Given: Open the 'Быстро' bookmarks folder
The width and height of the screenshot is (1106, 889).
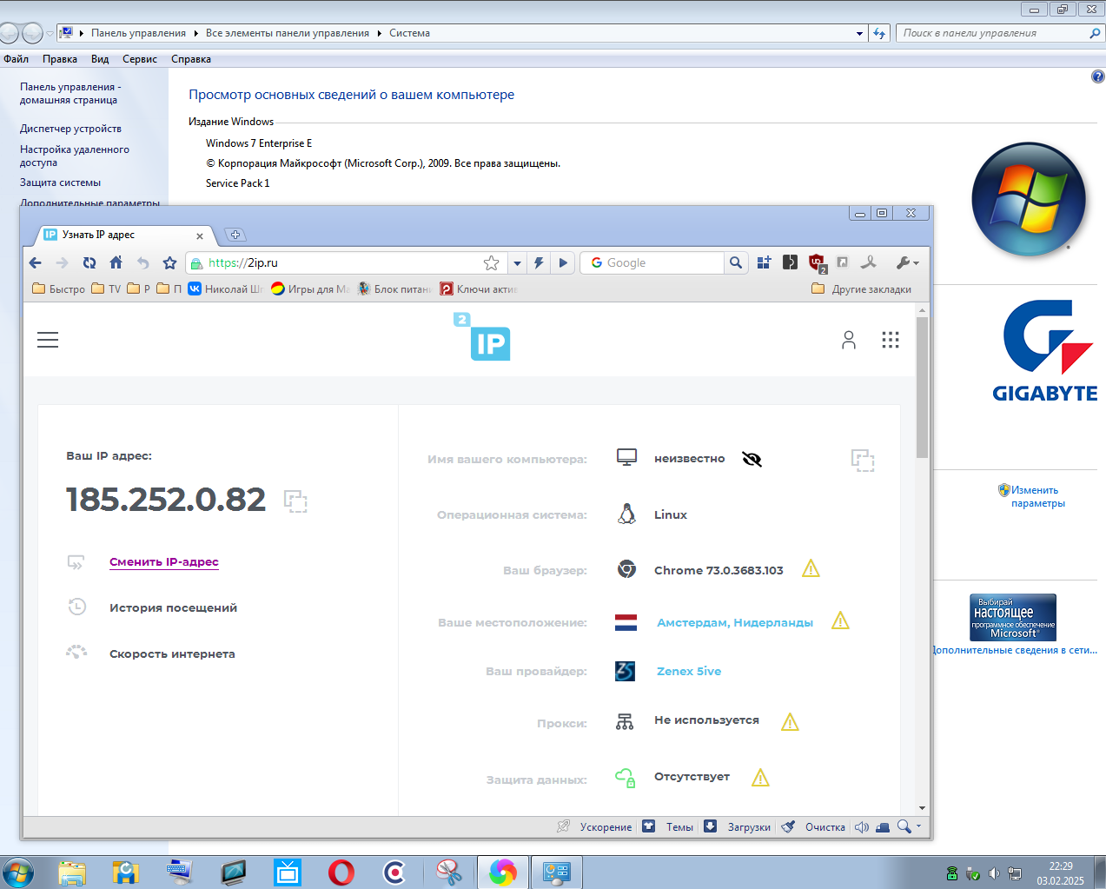Looking at the screenshot, I should tap(58, 289).
